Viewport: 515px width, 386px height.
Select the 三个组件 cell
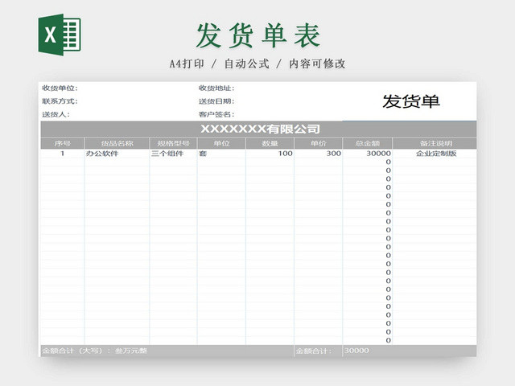(x=174, y=154)
